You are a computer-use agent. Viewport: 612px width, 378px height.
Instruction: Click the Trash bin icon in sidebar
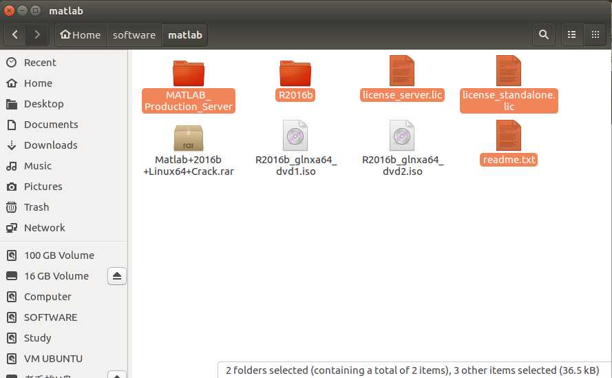tap(12, 207)
